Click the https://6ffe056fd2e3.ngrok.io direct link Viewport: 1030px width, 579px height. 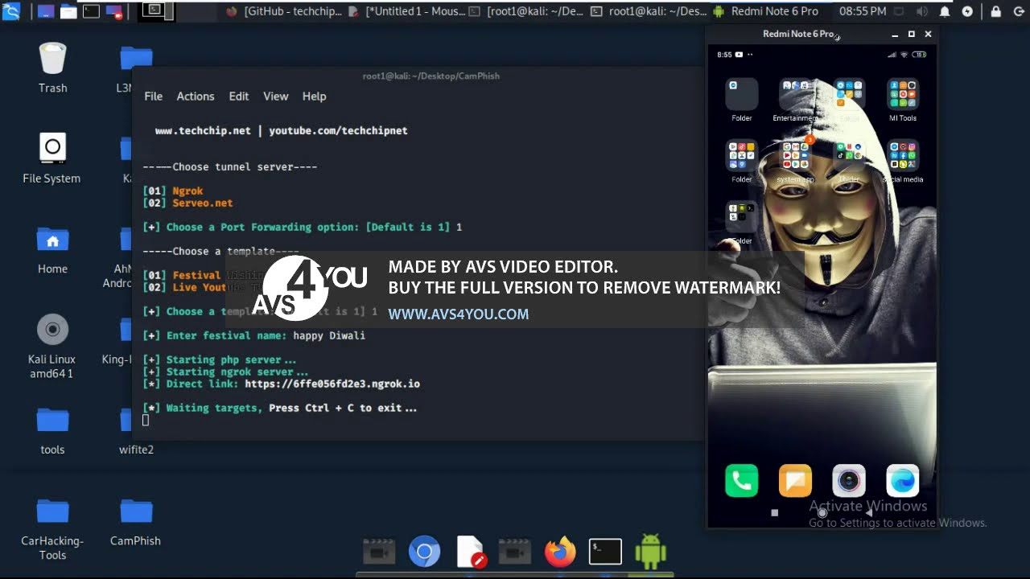pyautogui.click(x=332, y=384)
